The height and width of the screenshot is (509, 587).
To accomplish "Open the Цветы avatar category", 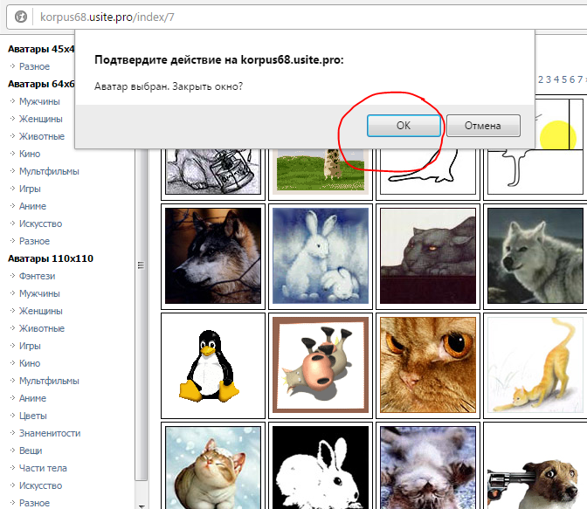I will [x=33, y=416].
